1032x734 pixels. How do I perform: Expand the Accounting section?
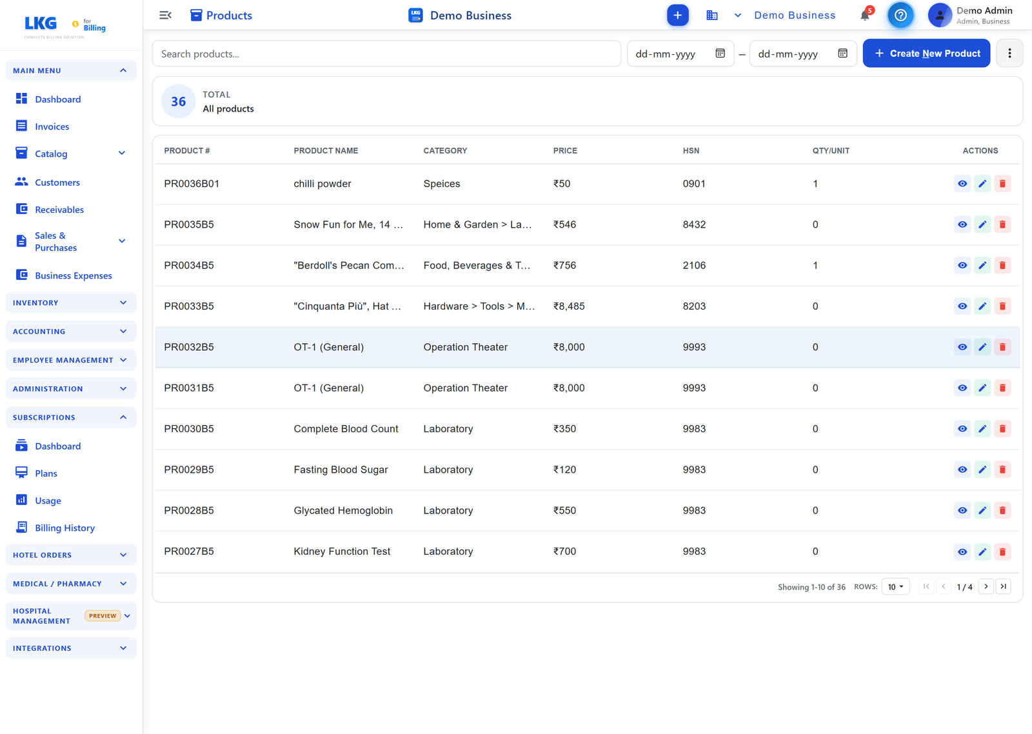tap(71, 332)
